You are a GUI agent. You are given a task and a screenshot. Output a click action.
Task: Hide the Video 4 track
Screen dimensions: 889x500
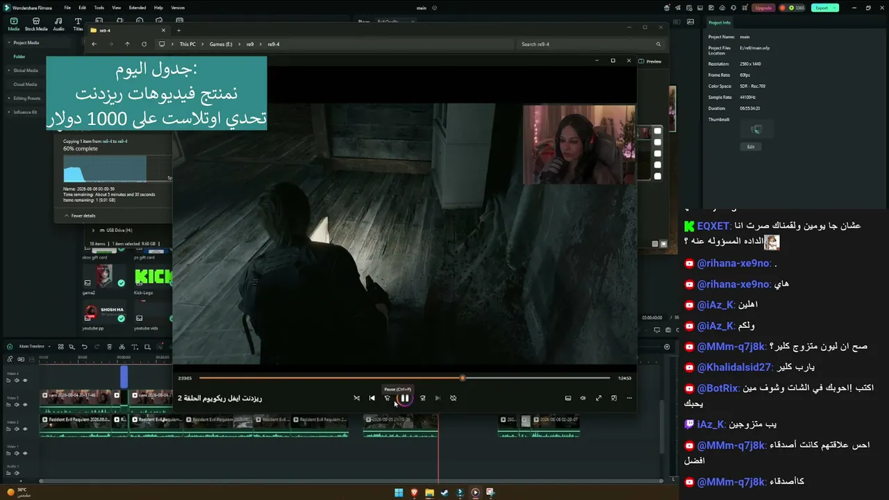(x=26, y=381)
